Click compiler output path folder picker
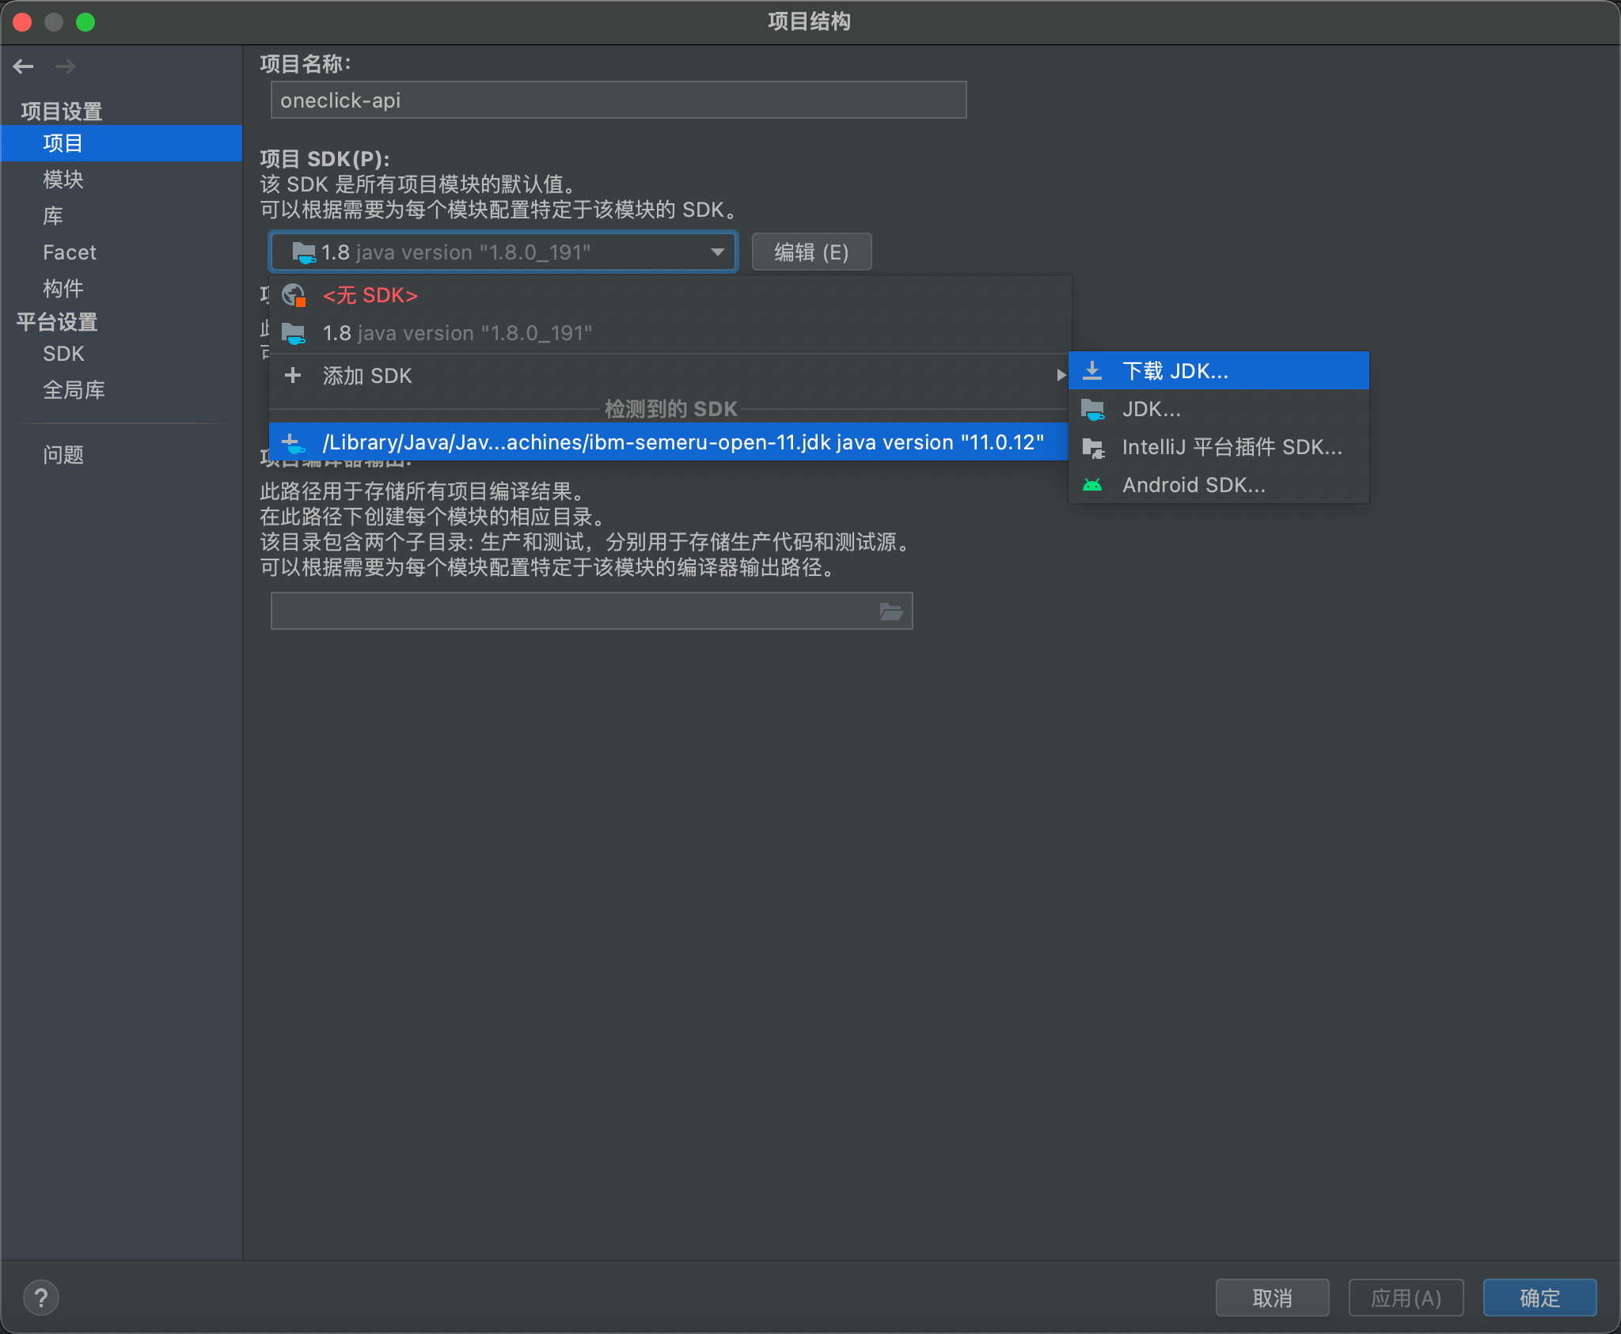The image size is (1621, 1334). pos(890,614)
